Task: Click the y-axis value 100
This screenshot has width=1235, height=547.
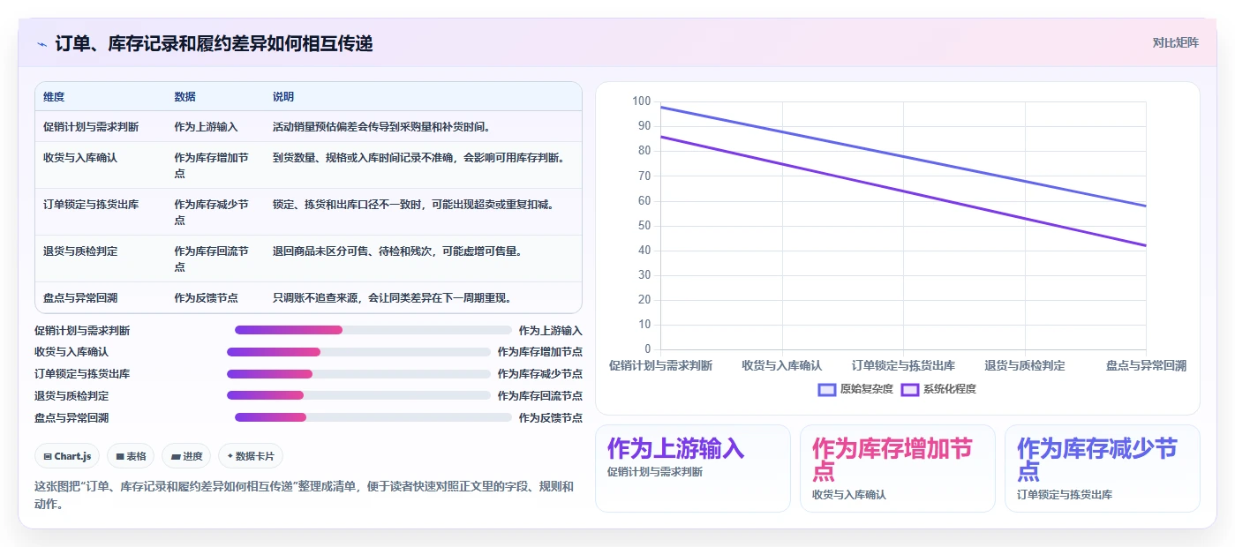Action: click(x=641, y=101)
